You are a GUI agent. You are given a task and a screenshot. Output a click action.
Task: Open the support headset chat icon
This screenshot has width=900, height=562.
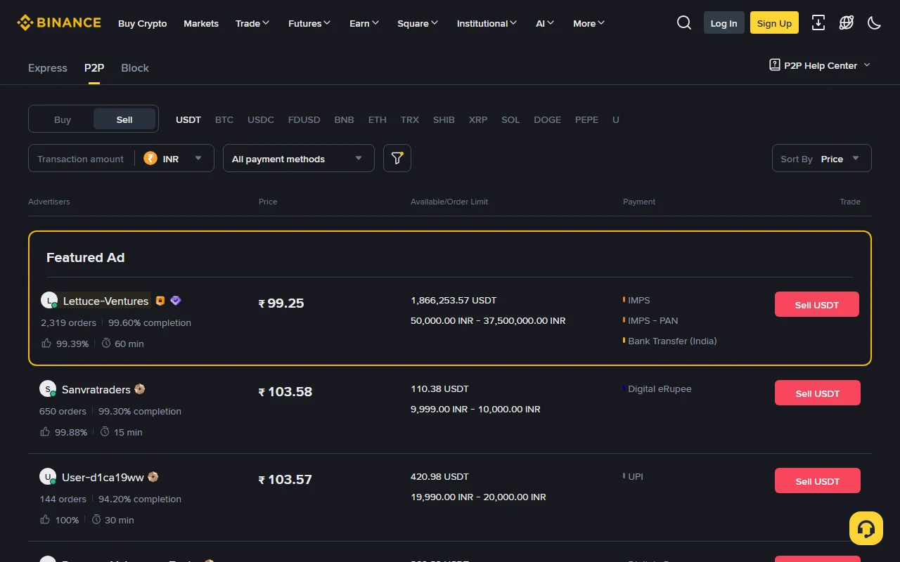pyautogui.click(x=866, y=528)
